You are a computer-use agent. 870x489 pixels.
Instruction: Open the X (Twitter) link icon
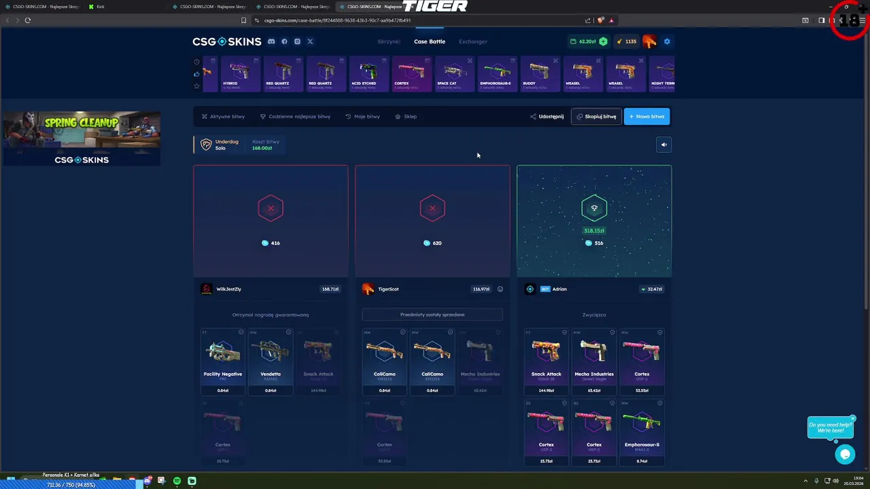click(310, 41)
